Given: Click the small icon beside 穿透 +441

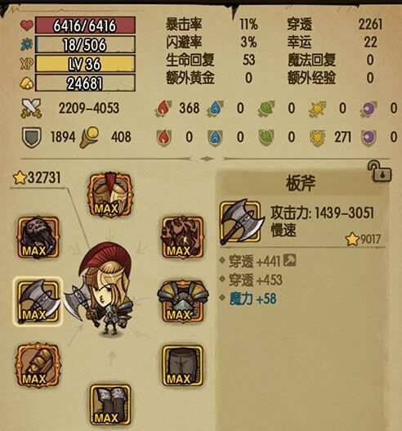Looking at the screenshot, I should point(290,260).
